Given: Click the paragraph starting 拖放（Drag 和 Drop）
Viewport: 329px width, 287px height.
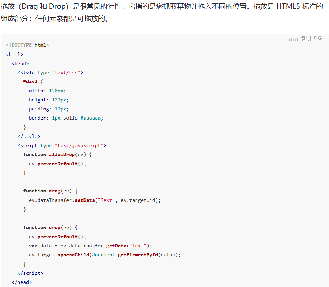Looking at the screenshot, I should pos(162,13).
